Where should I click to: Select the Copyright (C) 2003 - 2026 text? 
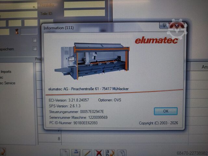point(158,123)
